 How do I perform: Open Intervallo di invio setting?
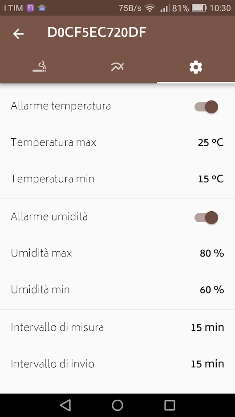(x=117, y=364)
